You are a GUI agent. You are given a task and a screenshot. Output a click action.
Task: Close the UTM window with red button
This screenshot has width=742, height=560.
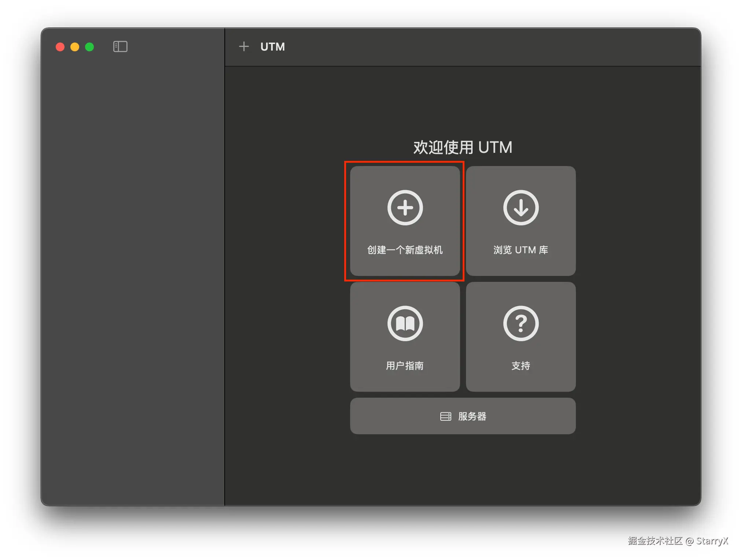pyautogui.click(x=60, y=47)
